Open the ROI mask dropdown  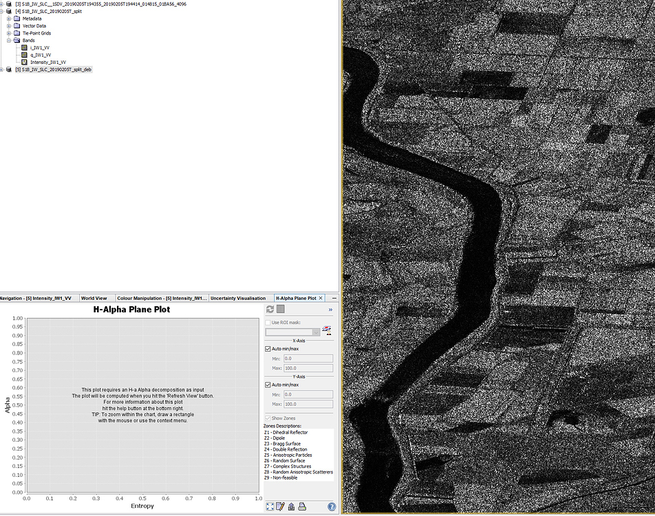316,332
